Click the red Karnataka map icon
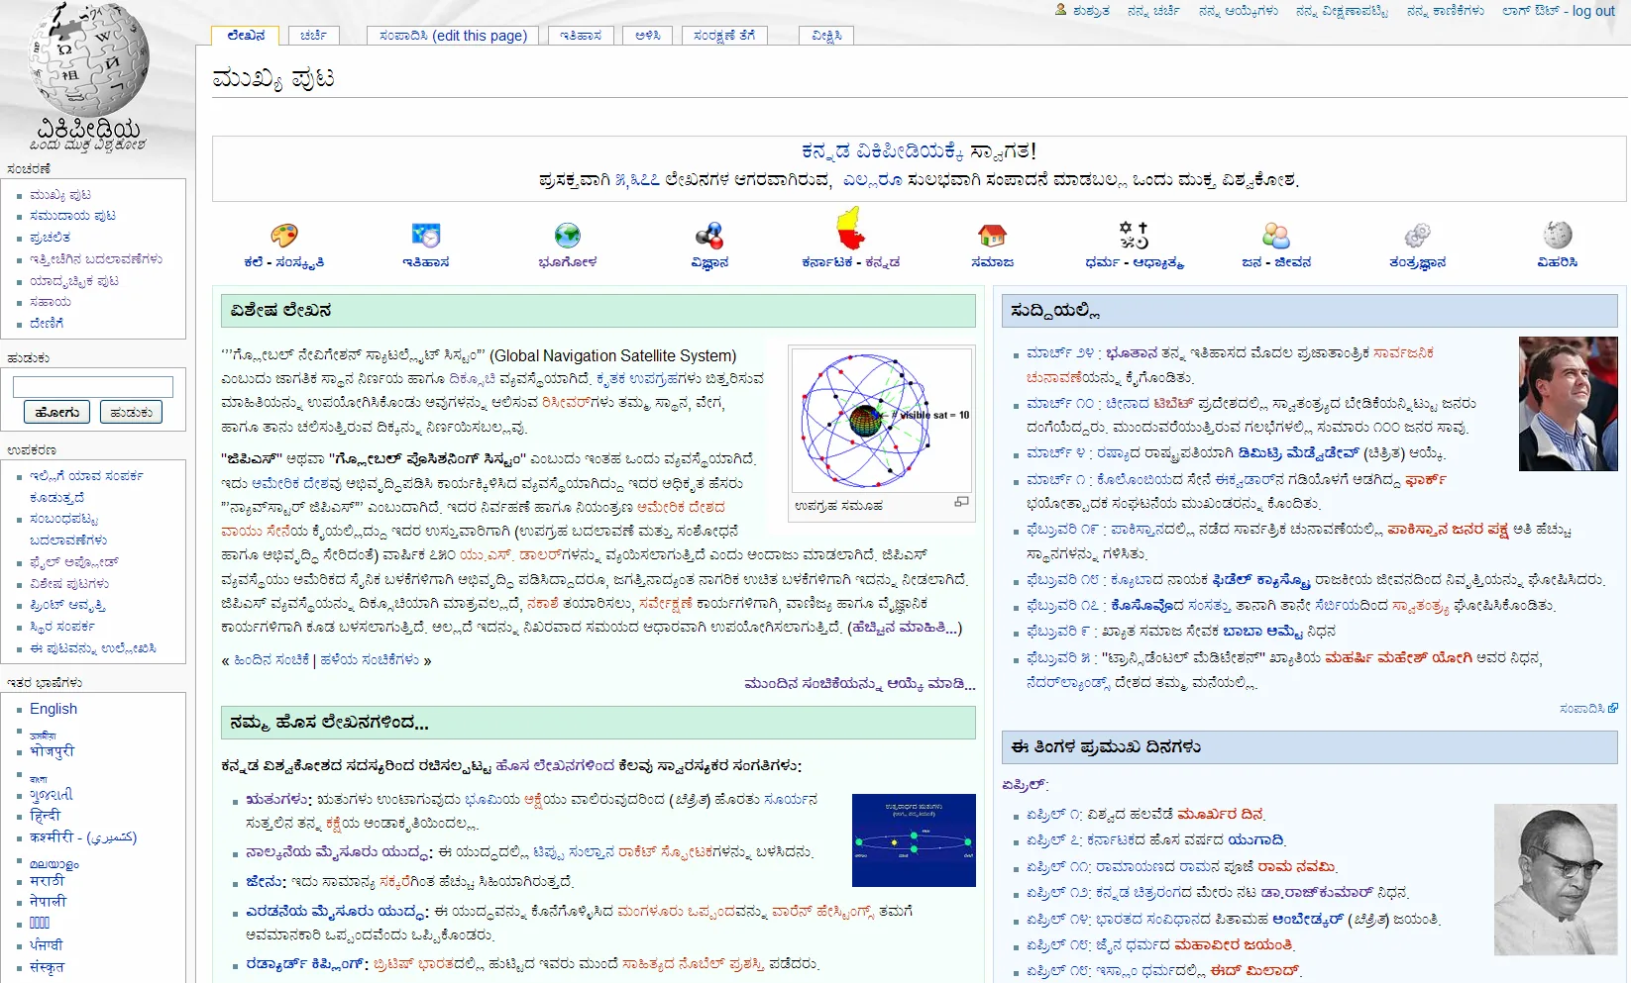 (851, 228)
